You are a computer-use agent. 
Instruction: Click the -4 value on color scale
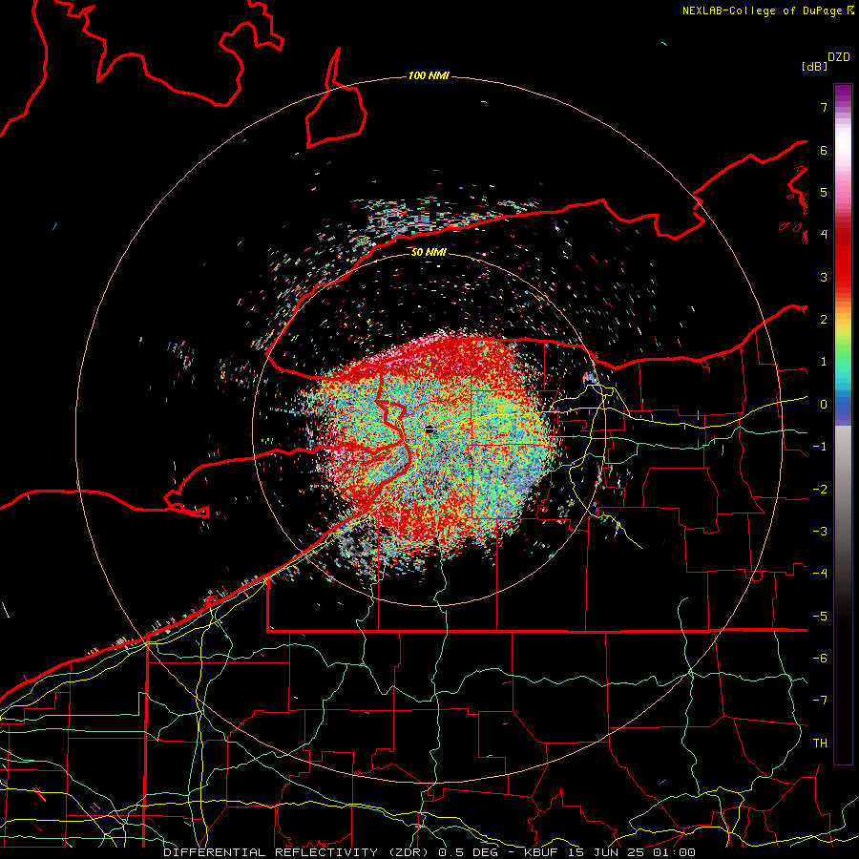click(x=820, y=574)
